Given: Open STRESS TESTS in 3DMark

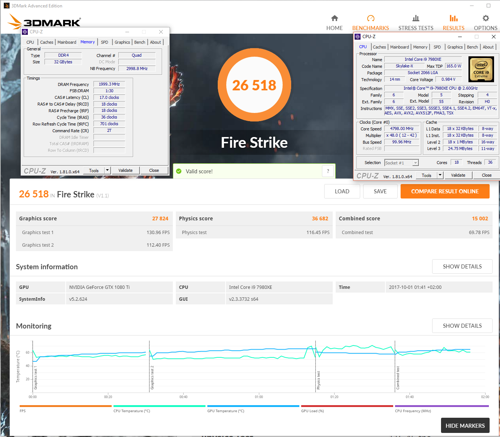Looking at the screenshot, I should pyautogui.click(x=416, y=23).
